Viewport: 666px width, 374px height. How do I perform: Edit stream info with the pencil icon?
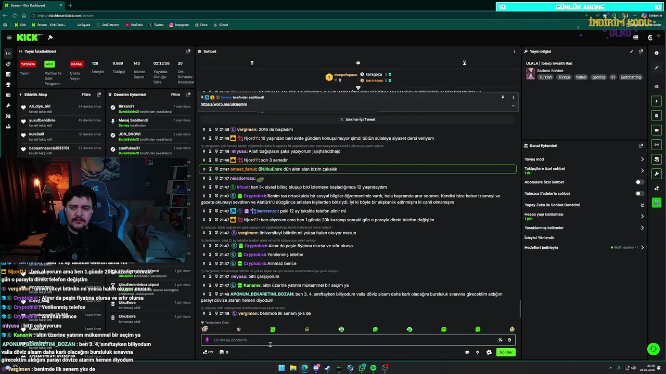(x=632, y=51)
